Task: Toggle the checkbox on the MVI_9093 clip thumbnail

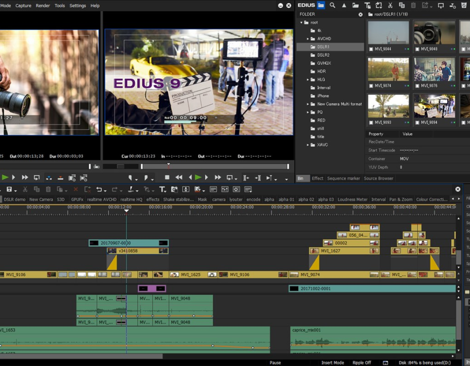Action: pyautogui.click(x=371, y=122)
